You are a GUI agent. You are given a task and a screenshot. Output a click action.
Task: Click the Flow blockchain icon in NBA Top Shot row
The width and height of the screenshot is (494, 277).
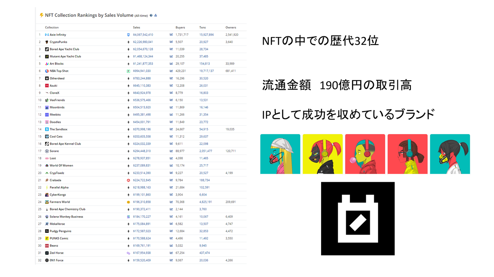click(x=128, y=71)
